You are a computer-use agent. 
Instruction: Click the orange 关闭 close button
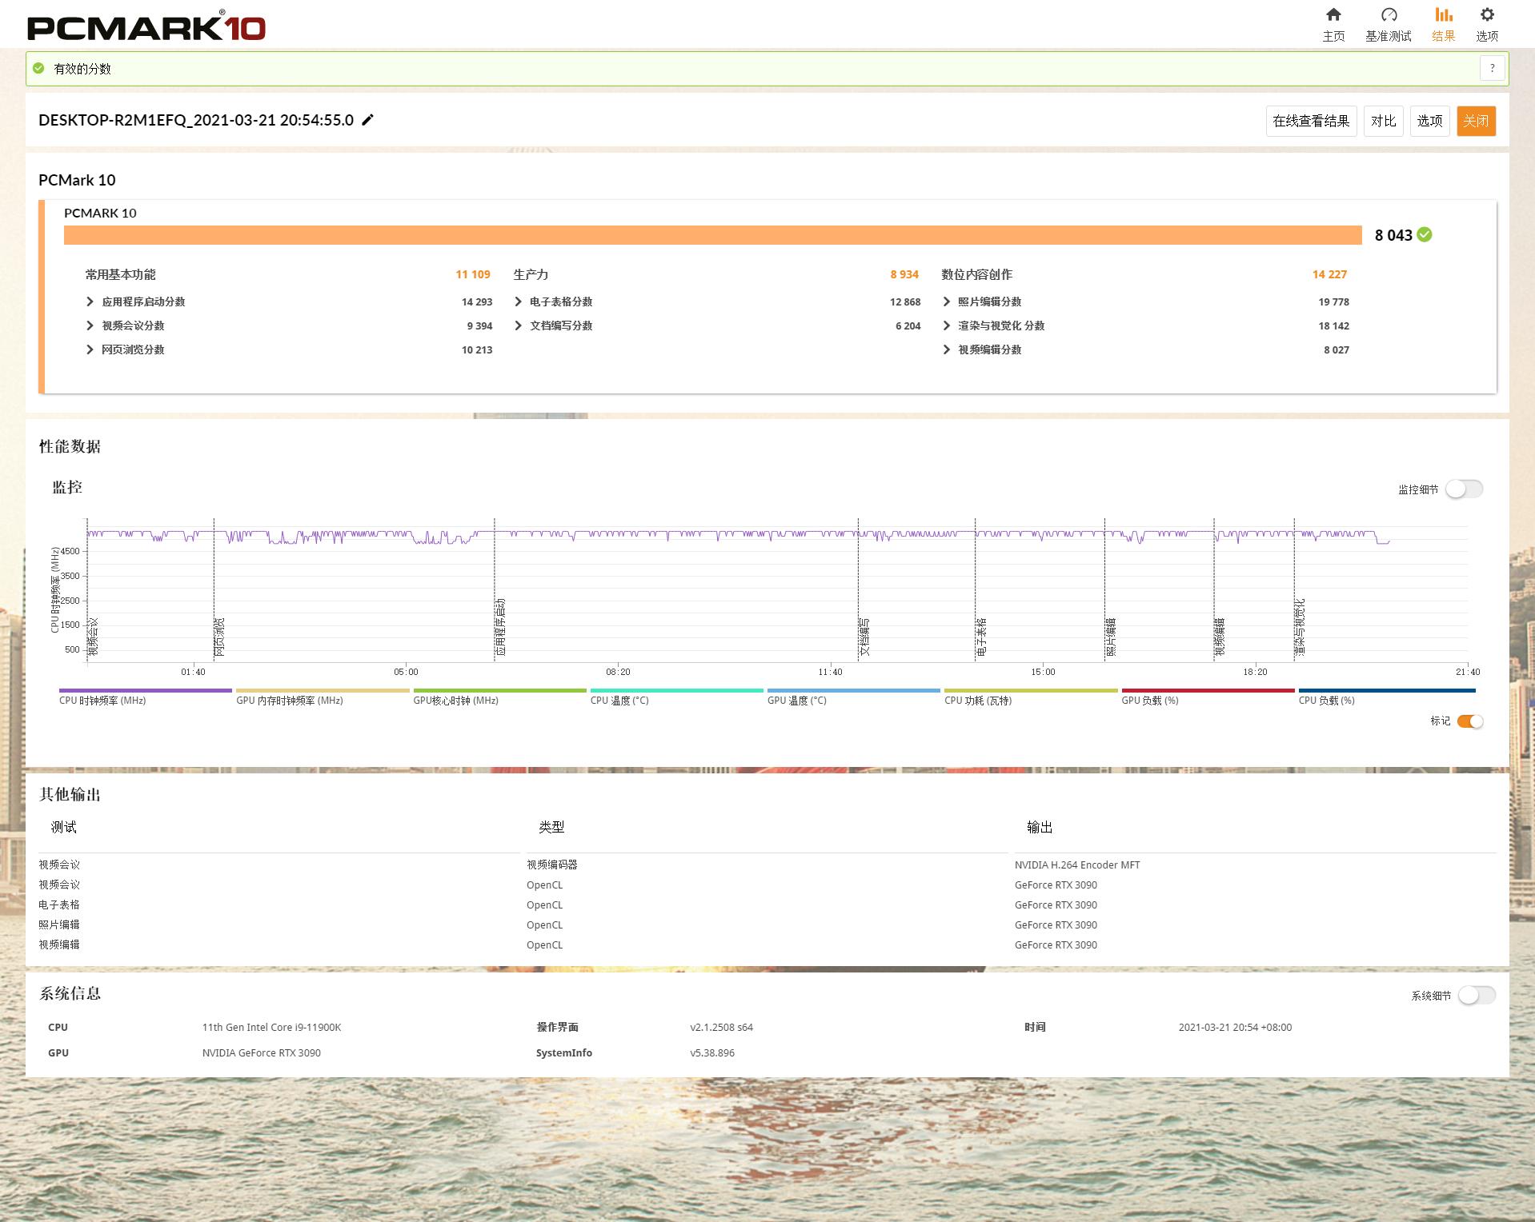1476,121
